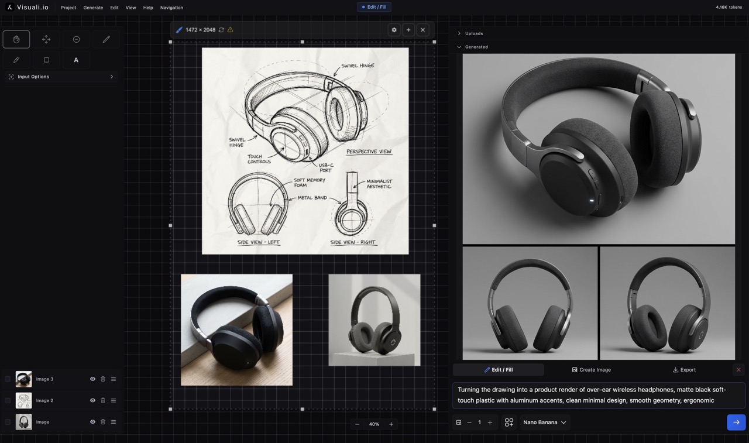Viewport: 749px width, 443px height.
Task: Select the rectangle shape tool
Action: (x=46, y=60)
